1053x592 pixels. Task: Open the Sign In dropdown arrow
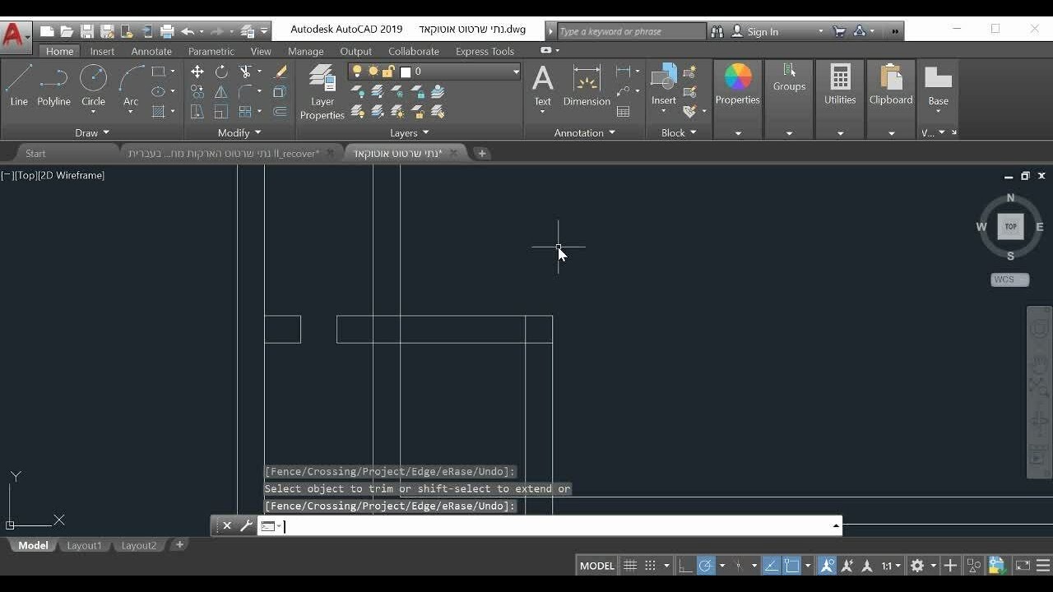point(820,31)
